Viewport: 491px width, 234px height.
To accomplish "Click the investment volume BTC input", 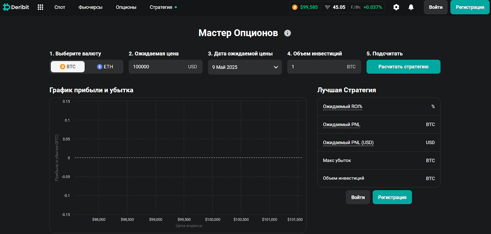I will click(x=324, y=67).
